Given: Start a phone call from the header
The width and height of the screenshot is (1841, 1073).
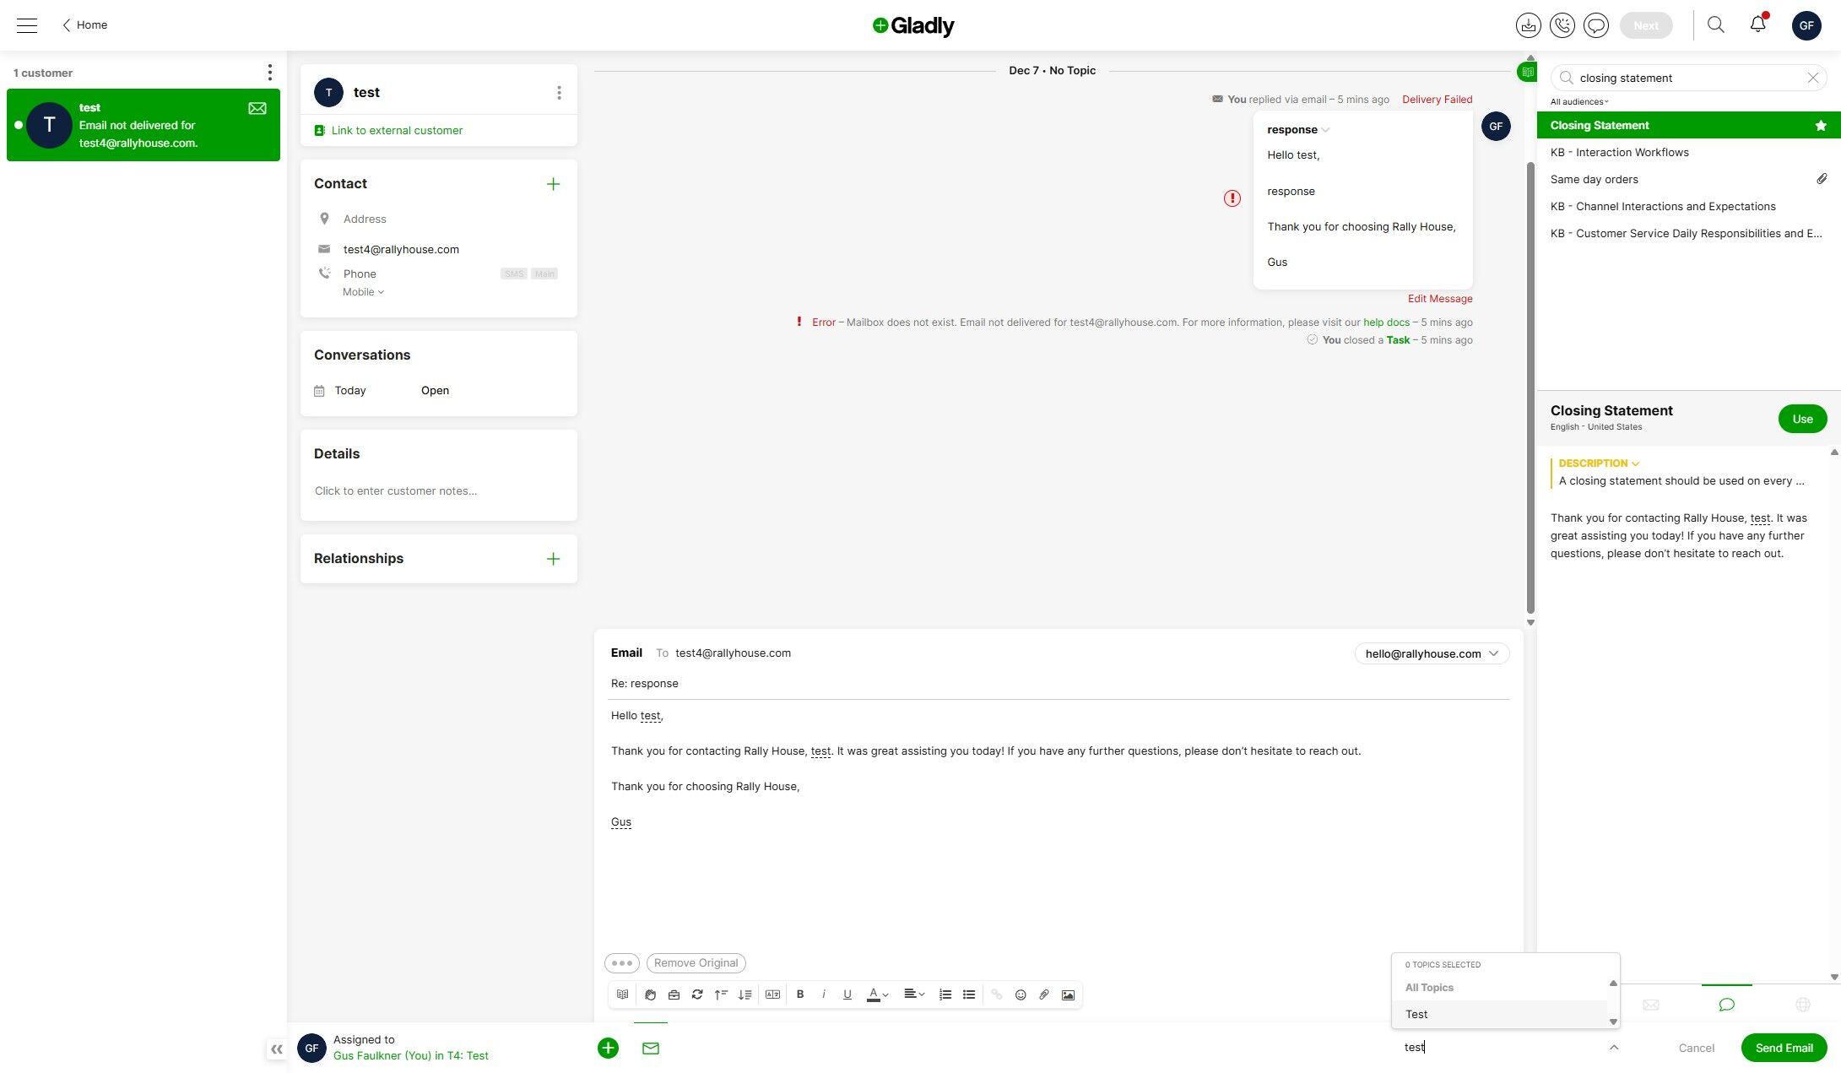Looking at the screenshot, I should coord(1562,25).
